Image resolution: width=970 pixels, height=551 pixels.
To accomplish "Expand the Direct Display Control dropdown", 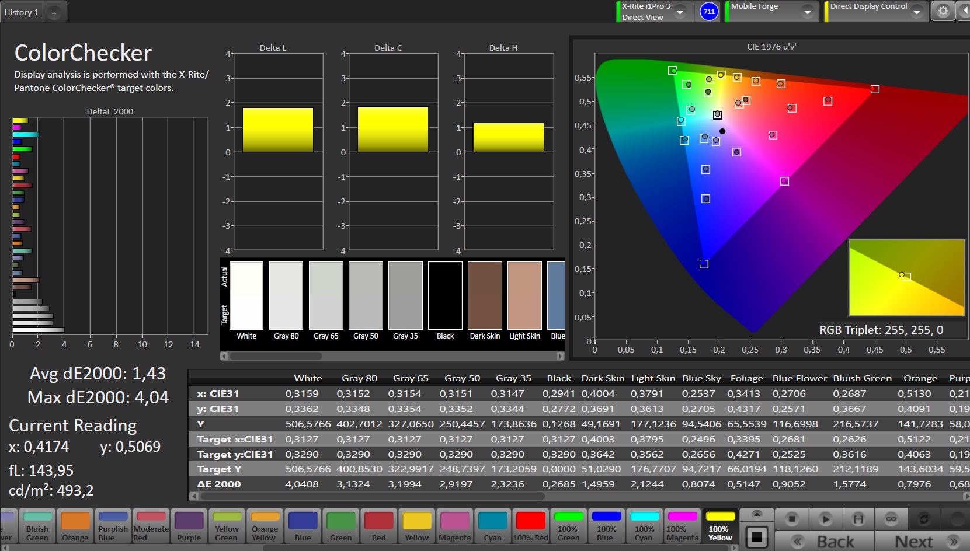I will pos(916,12).
